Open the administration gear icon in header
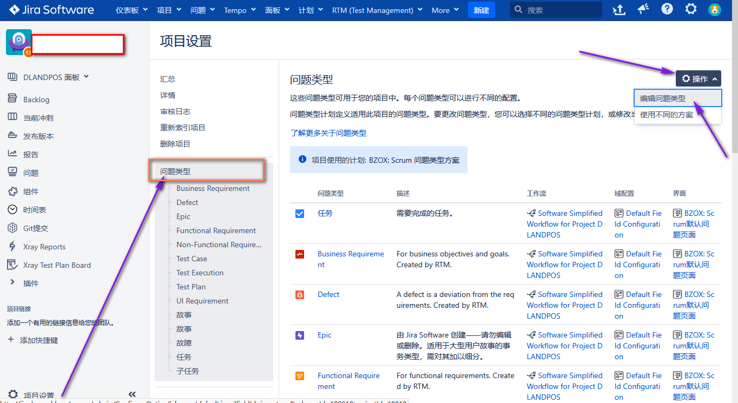The width and height of the screenshot is (738, 403). 691,9
